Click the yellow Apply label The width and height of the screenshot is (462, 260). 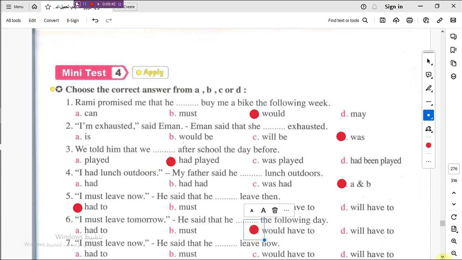[x=150, y=73]
